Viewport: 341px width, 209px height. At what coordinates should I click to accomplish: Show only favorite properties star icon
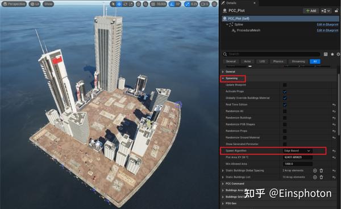[332, 54]
